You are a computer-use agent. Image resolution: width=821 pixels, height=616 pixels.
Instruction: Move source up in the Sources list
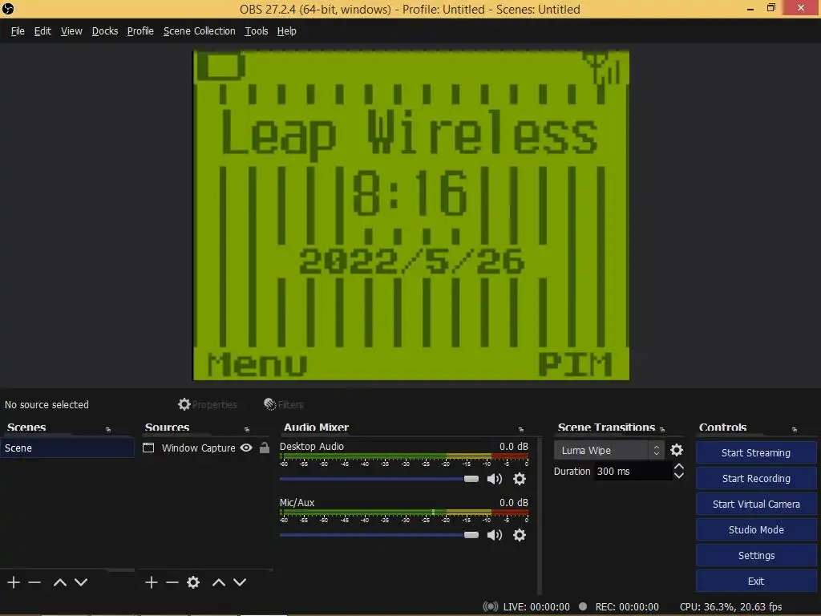219,582
